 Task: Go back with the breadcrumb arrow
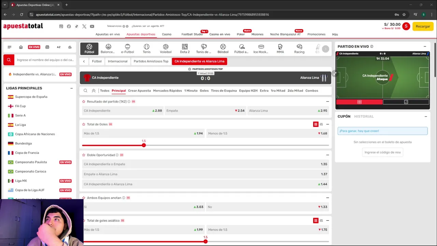[x=84, y=61]
